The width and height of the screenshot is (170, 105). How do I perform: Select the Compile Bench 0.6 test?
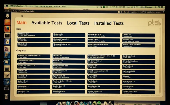click(x=104, y=35)
